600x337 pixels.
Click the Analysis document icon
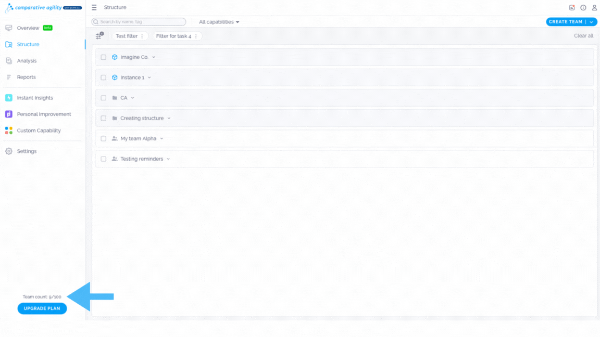click(9, 61)
